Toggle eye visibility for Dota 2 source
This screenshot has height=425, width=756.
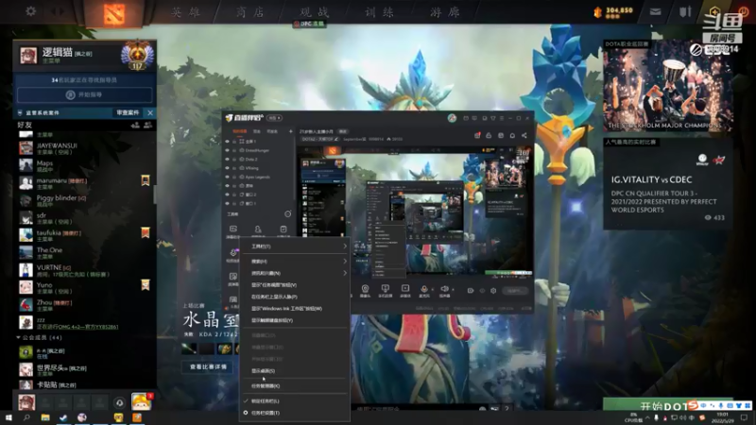point(227,159)
